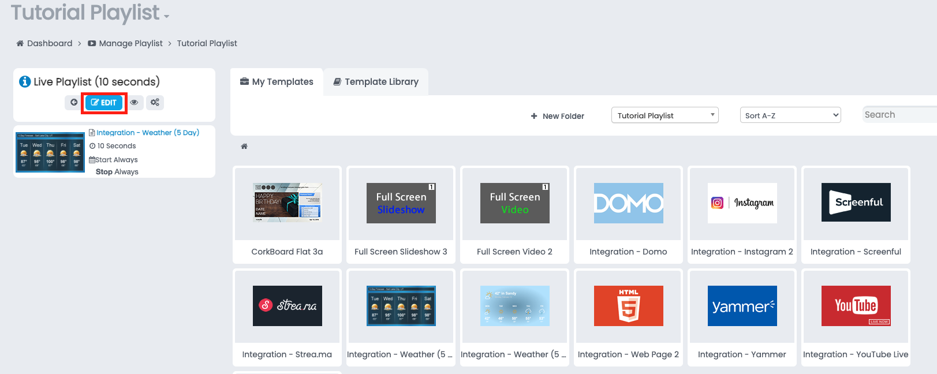Click the '10 Seconds' duration text
937x374 pixels.
117,146
